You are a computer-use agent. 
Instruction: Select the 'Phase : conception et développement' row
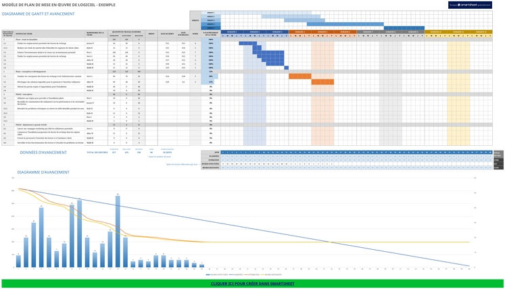[x=247, y=72]
